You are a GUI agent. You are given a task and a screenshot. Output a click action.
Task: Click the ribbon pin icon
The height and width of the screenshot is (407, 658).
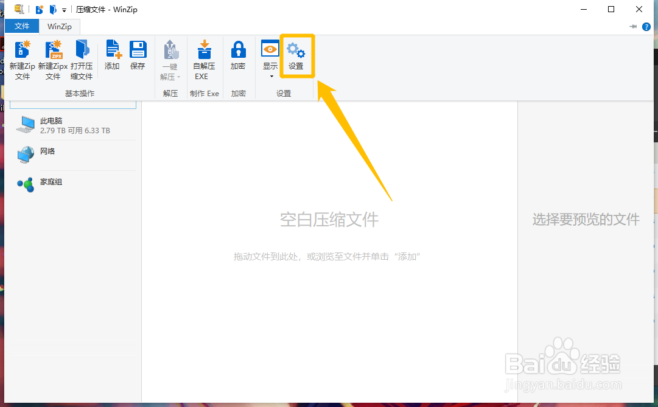[x=633, y=26]
